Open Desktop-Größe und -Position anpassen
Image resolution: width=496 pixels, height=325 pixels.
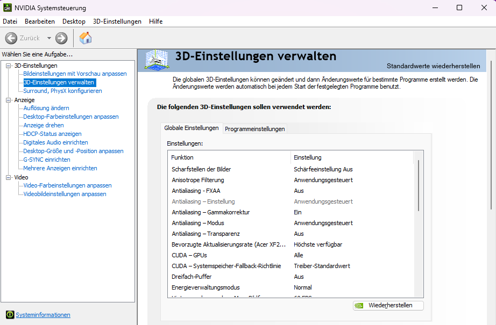point(73,151)
